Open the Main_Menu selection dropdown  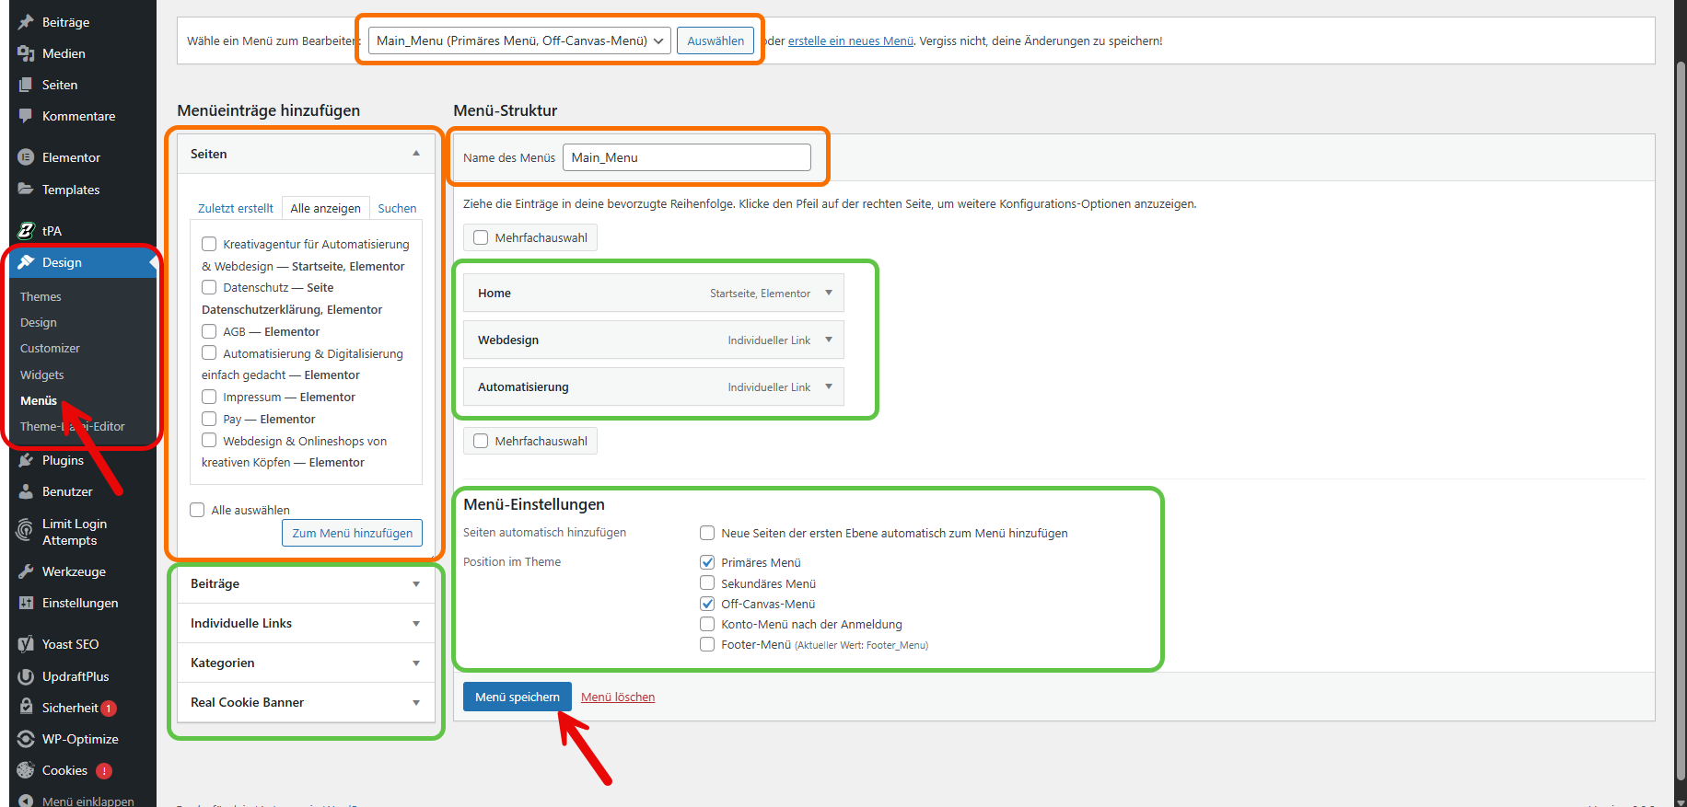point(519,40)
